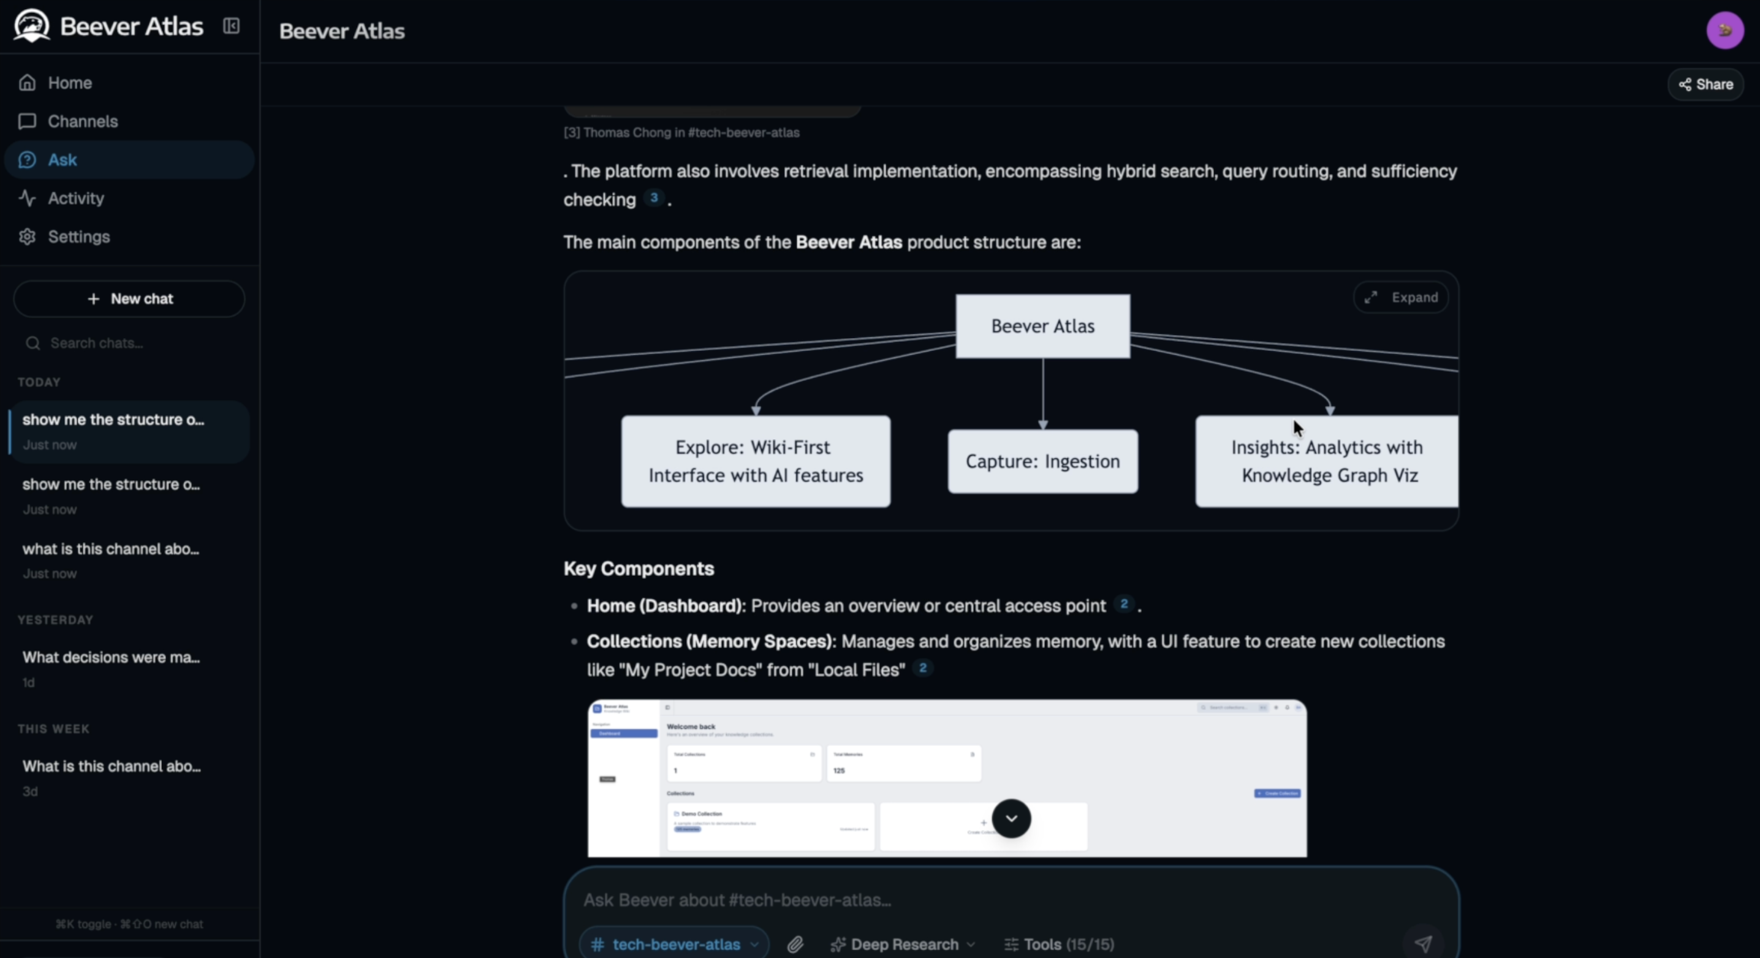
Task: Open citation 2 after 'Local Files'
Action: click(922, 668)
